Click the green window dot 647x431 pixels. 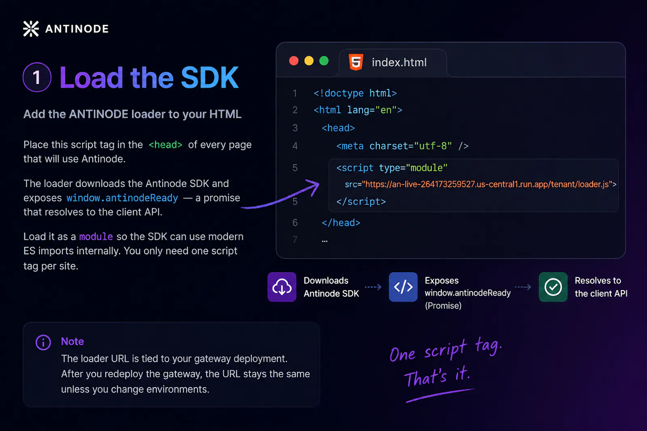[324, 61]
